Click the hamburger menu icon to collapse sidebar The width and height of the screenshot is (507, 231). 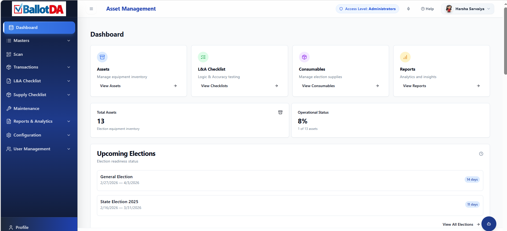[91, 9]
